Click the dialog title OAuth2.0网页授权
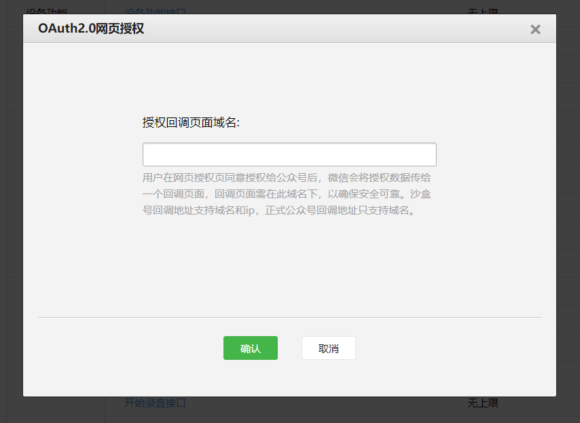The width and height of the screenshot is (580, 423). pyautogui.click(x=91, y=29)
